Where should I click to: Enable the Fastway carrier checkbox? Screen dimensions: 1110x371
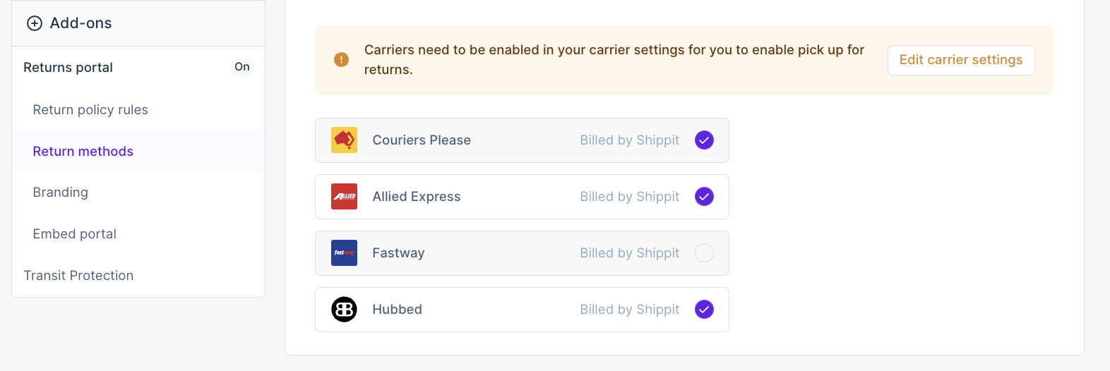(704, 253)
